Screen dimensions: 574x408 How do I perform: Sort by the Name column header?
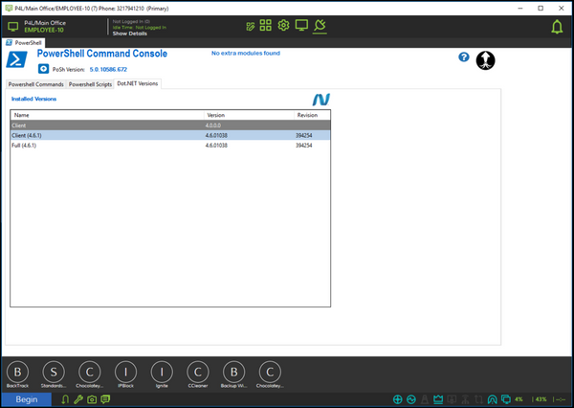click(x=107, y=115)
